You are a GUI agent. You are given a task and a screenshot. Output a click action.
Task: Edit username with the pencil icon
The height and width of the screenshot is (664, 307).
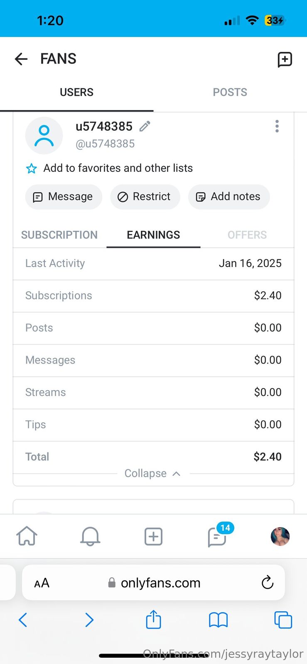tap(145, 126)
